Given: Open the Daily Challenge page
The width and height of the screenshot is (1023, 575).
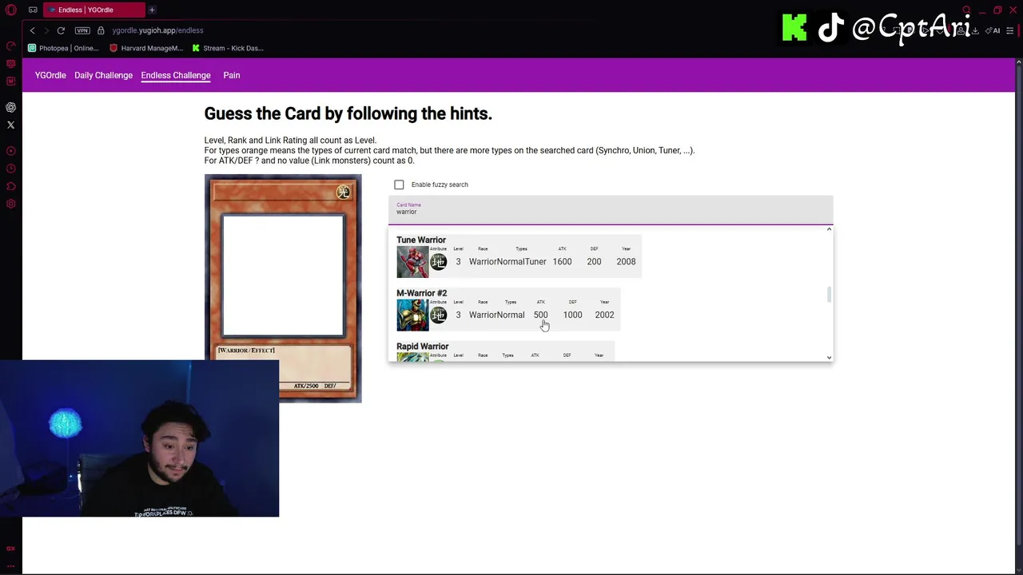Looking at the screenshot, I should click(103, 75).
